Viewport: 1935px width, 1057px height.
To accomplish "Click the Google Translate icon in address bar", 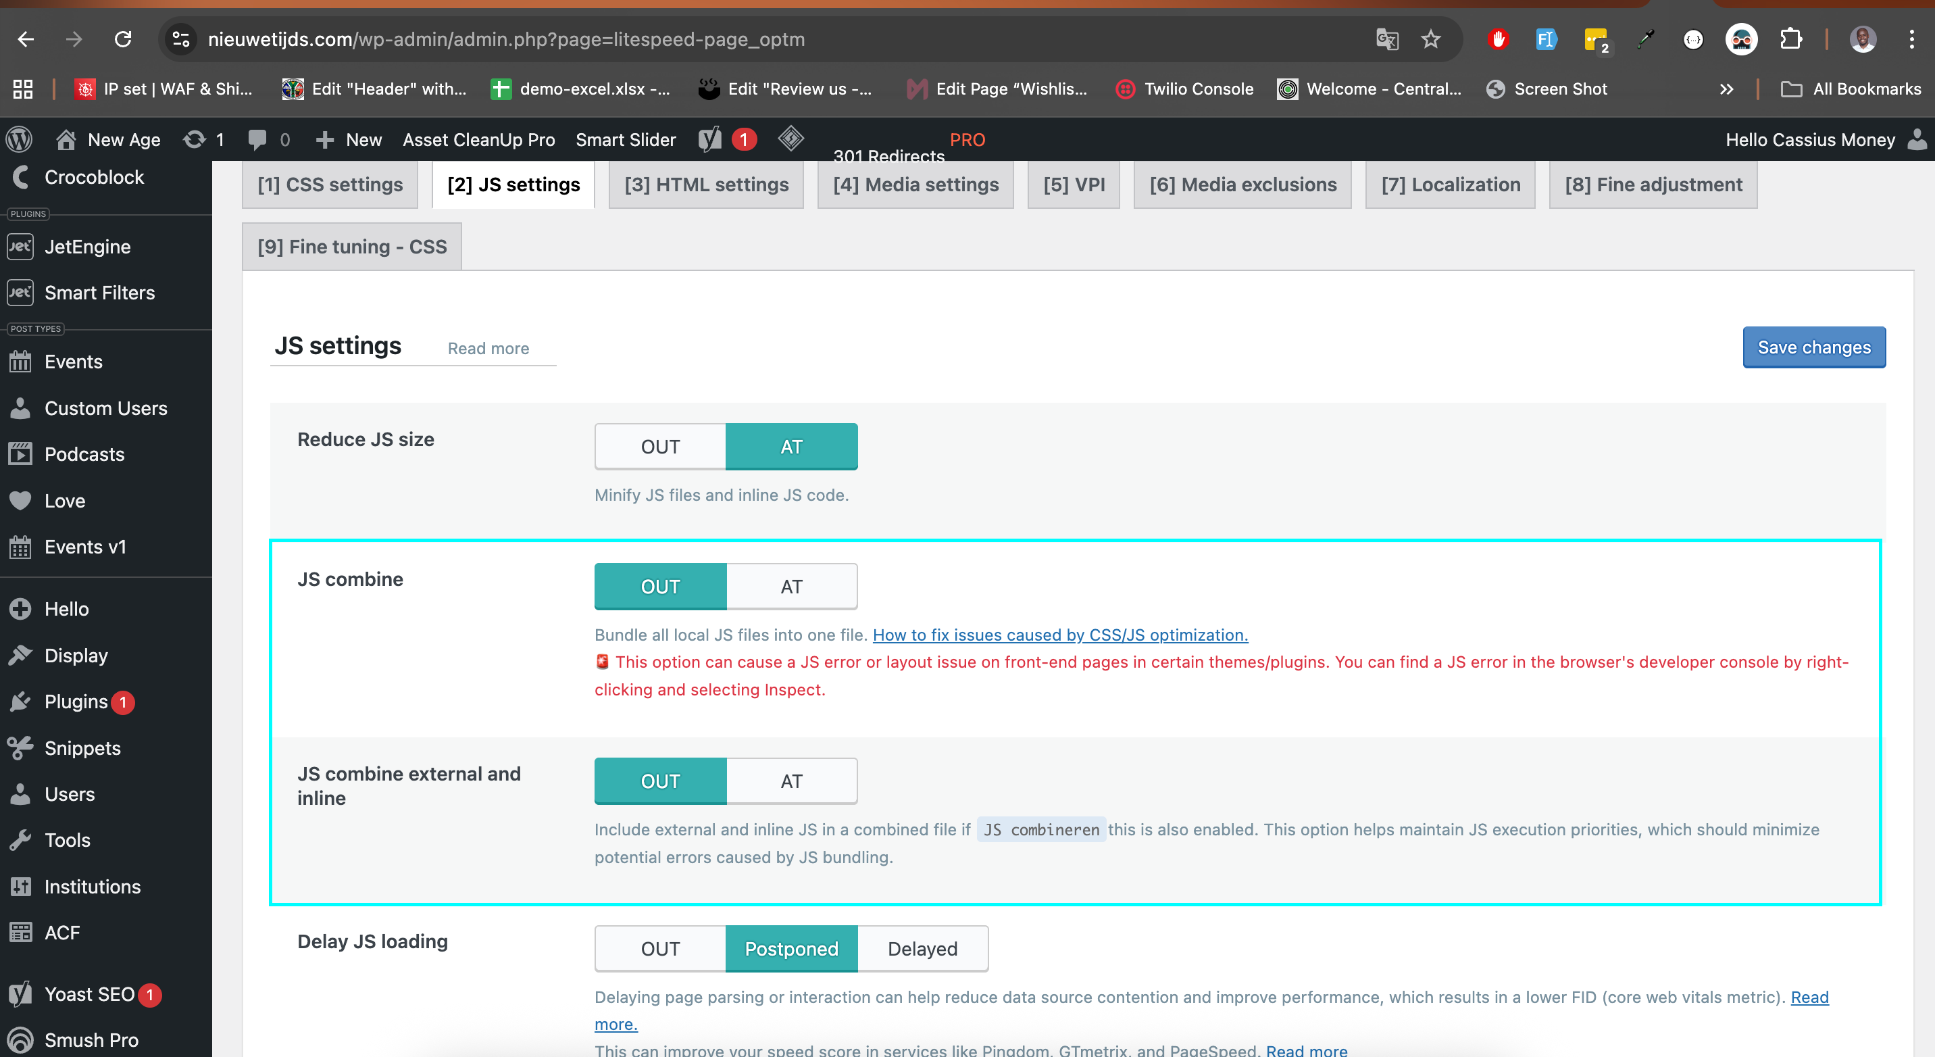I will 1386,39.
